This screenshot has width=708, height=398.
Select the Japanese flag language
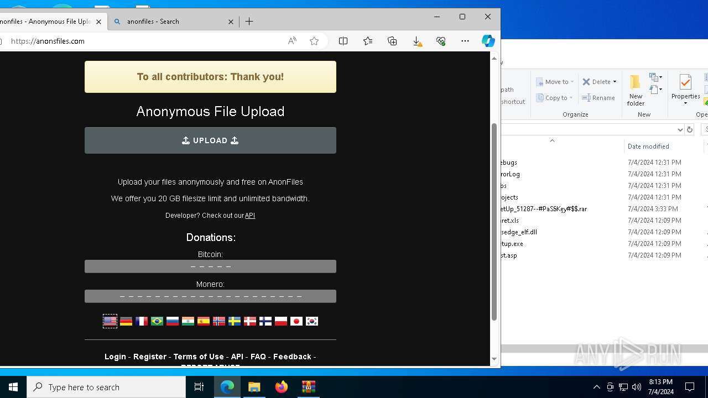296,321
